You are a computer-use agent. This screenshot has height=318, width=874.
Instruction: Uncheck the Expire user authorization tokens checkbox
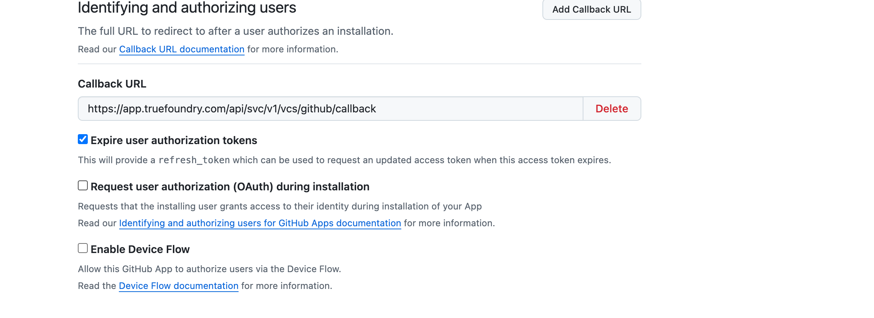click(83, 140)
